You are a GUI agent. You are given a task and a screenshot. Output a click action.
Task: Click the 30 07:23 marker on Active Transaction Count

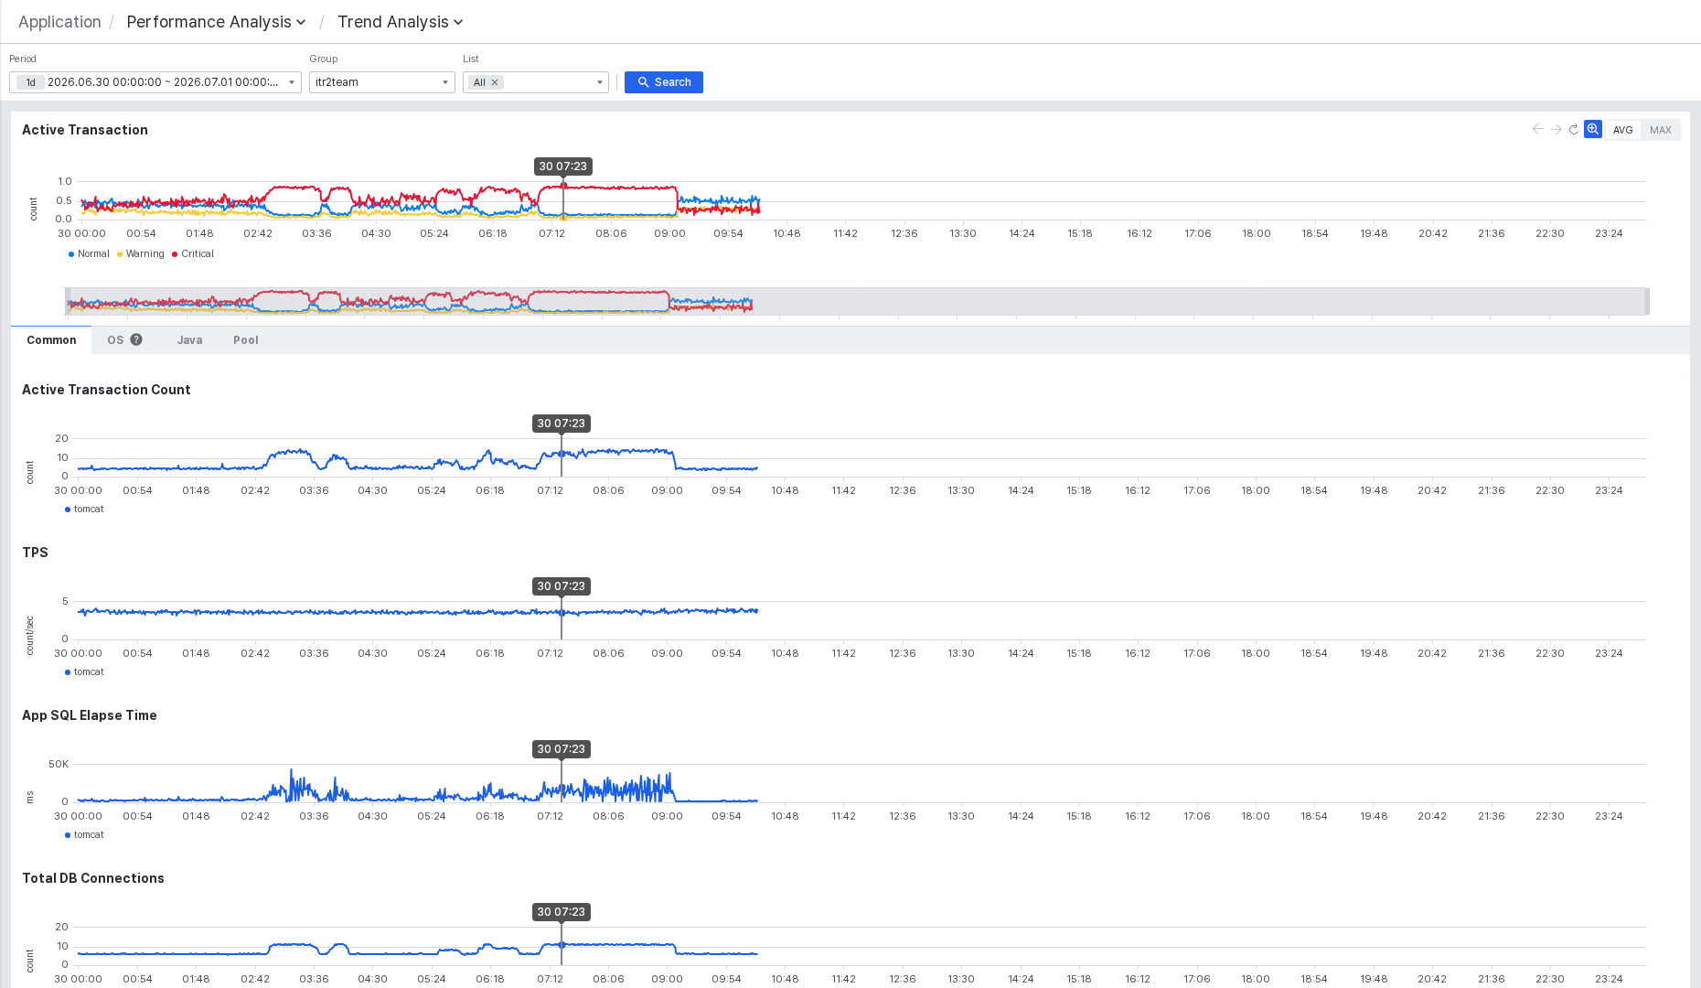pos(562,424)
